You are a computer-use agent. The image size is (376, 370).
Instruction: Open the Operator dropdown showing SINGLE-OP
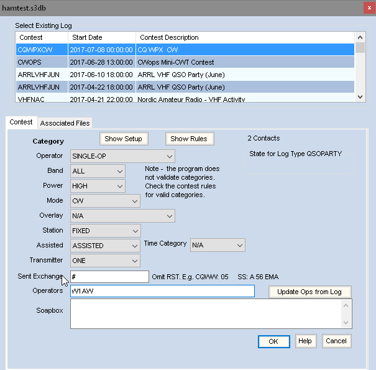pos(122,156)
